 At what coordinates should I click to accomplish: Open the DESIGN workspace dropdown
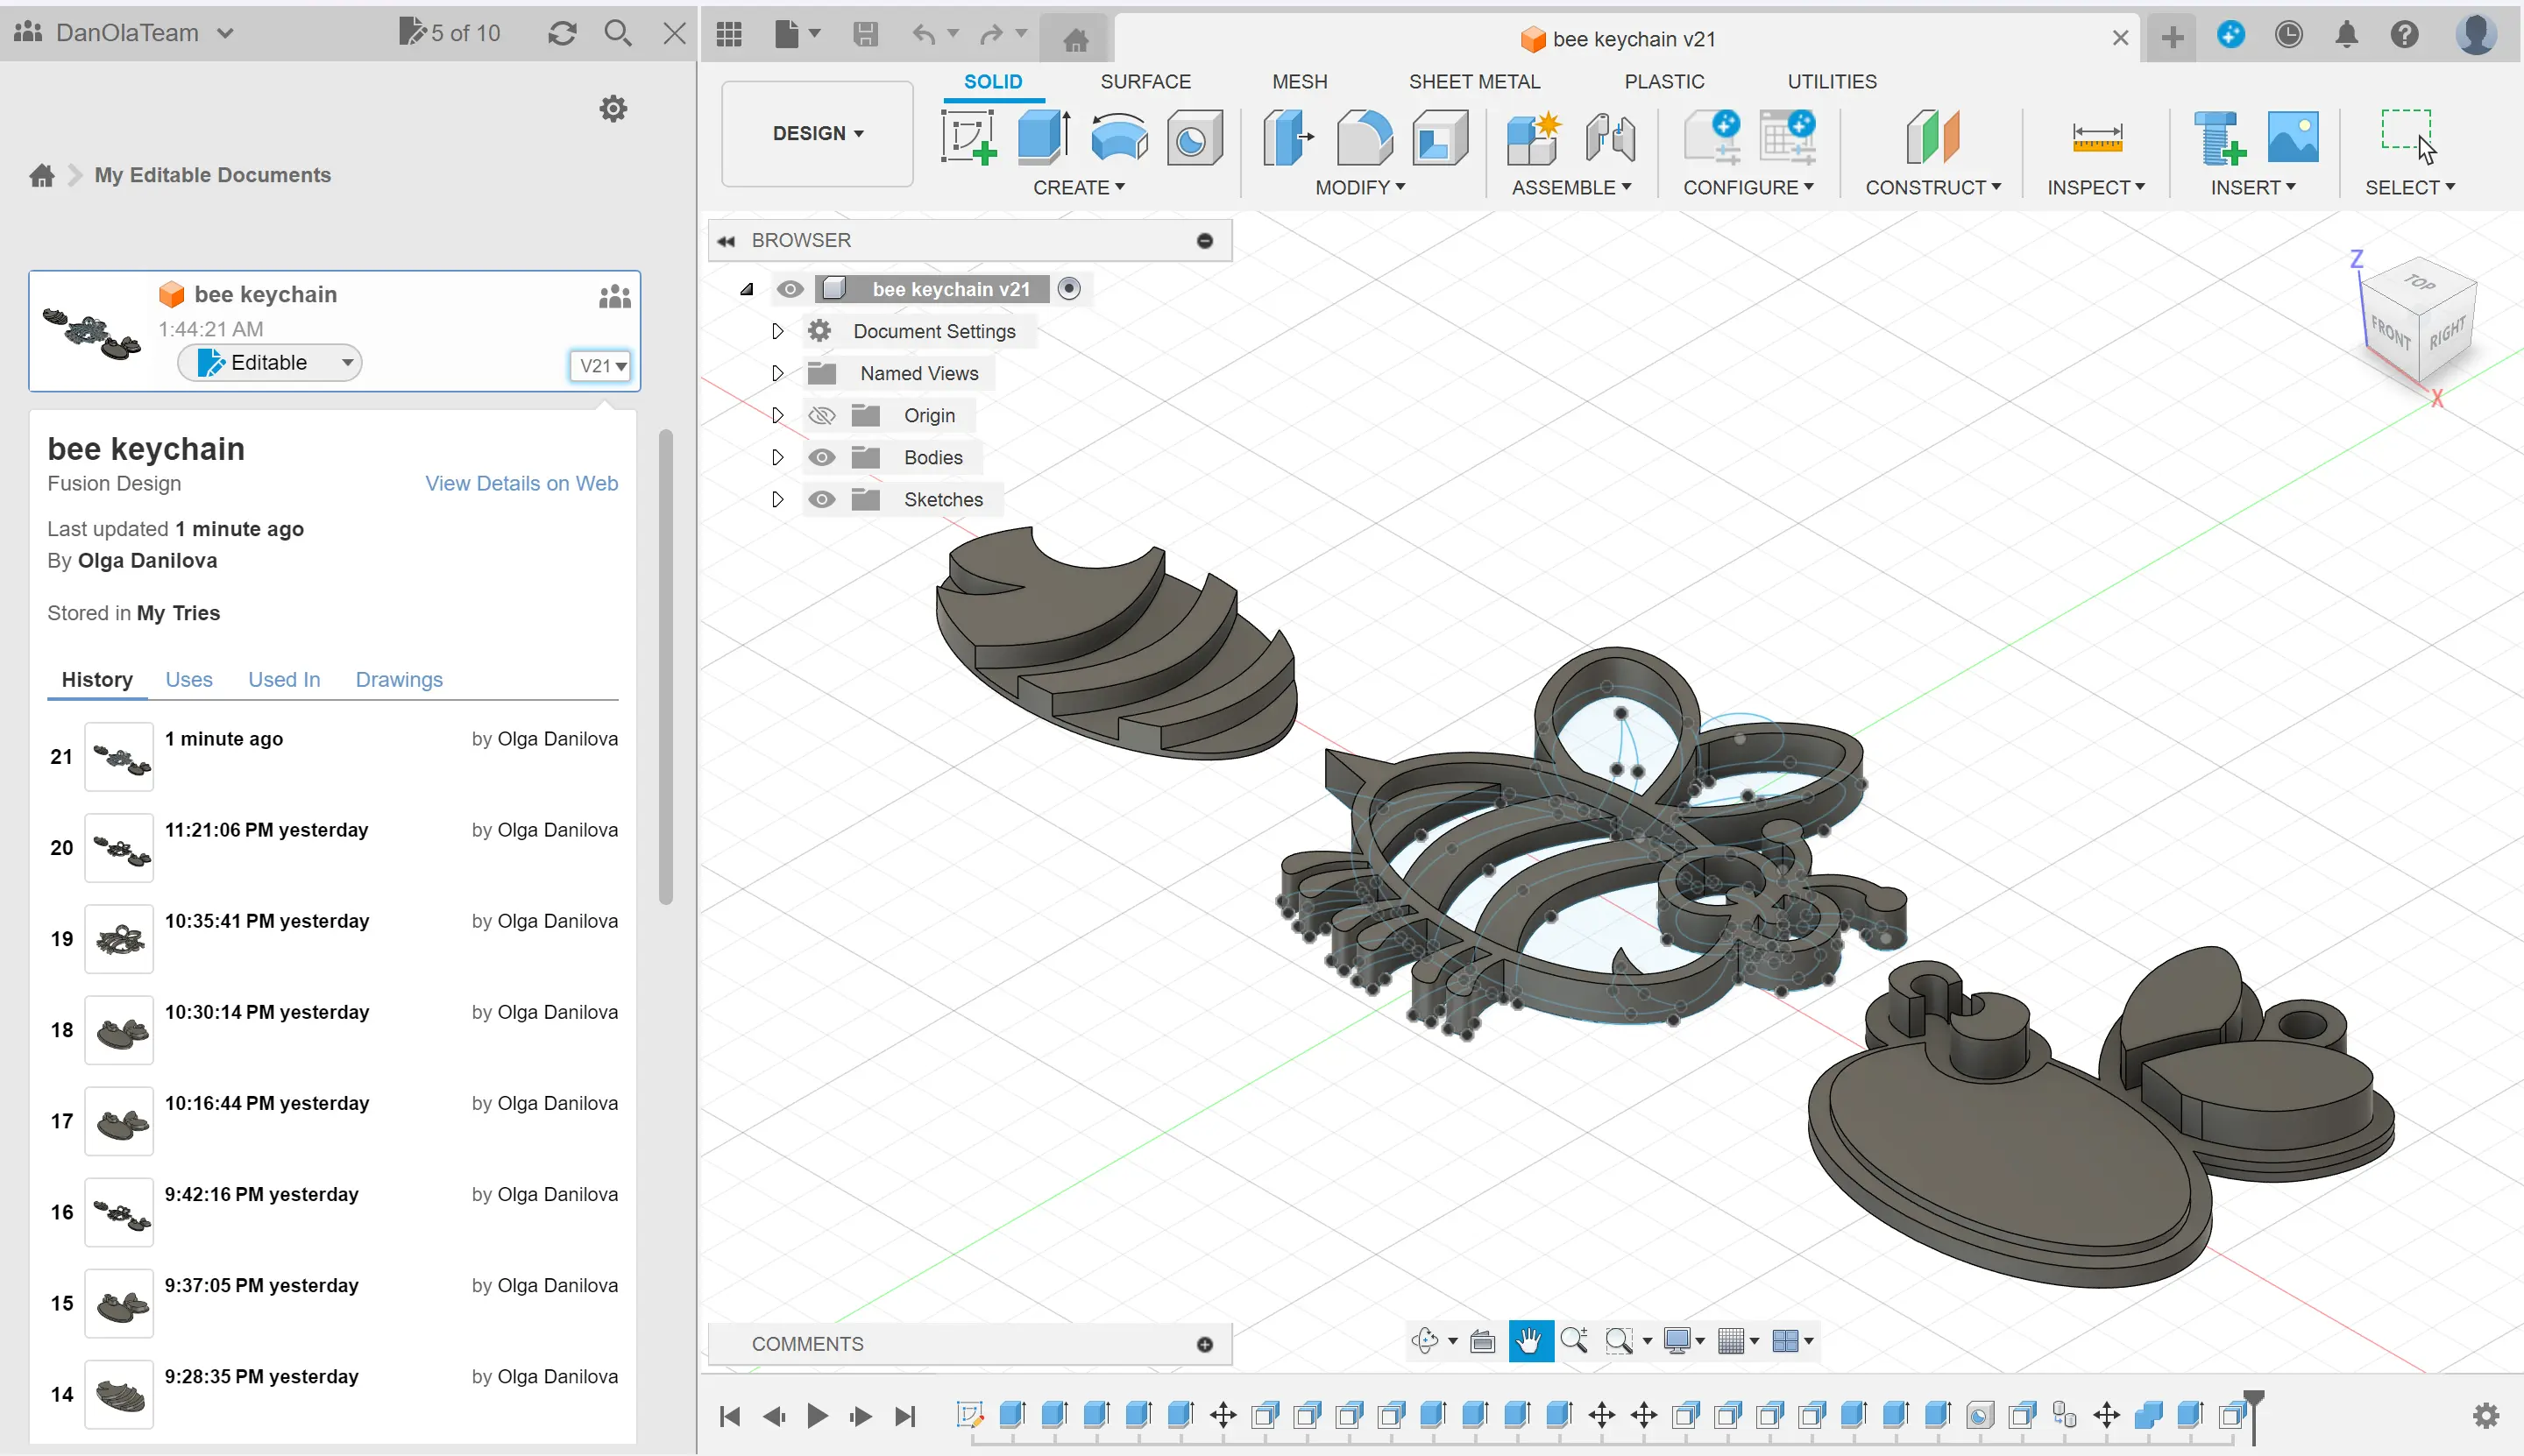coord(818,133)
